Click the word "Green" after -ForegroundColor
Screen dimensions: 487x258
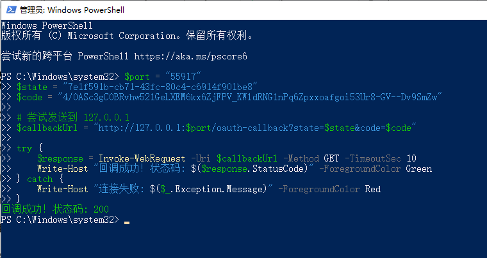point(419,169)
